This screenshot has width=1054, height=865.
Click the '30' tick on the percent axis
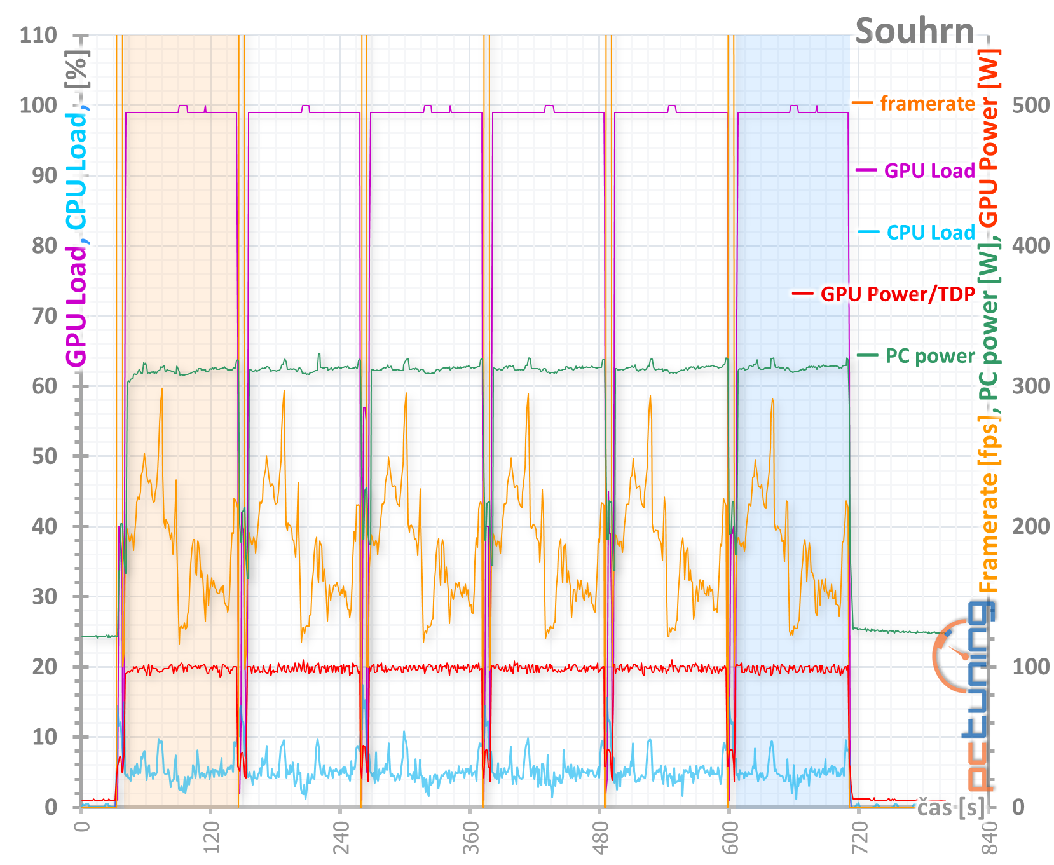tap(44, 597)
